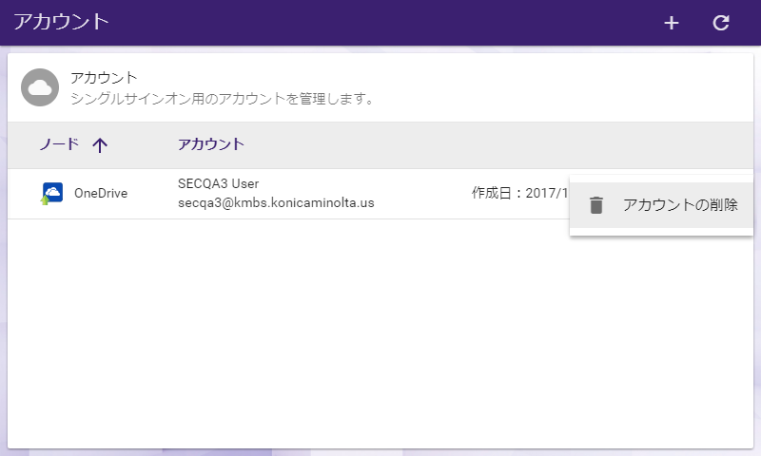Image resolution: width=761 pixels, height=456 pixels.
Task: Click the アカウント column header
Action: point(211,144)
